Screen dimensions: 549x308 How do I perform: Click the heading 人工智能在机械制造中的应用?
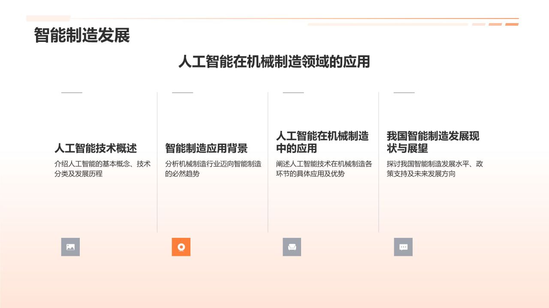[323, 142]
